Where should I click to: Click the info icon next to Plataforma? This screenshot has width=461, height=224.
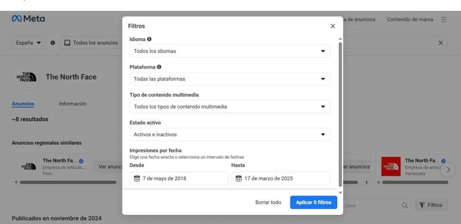click(159, 67)
